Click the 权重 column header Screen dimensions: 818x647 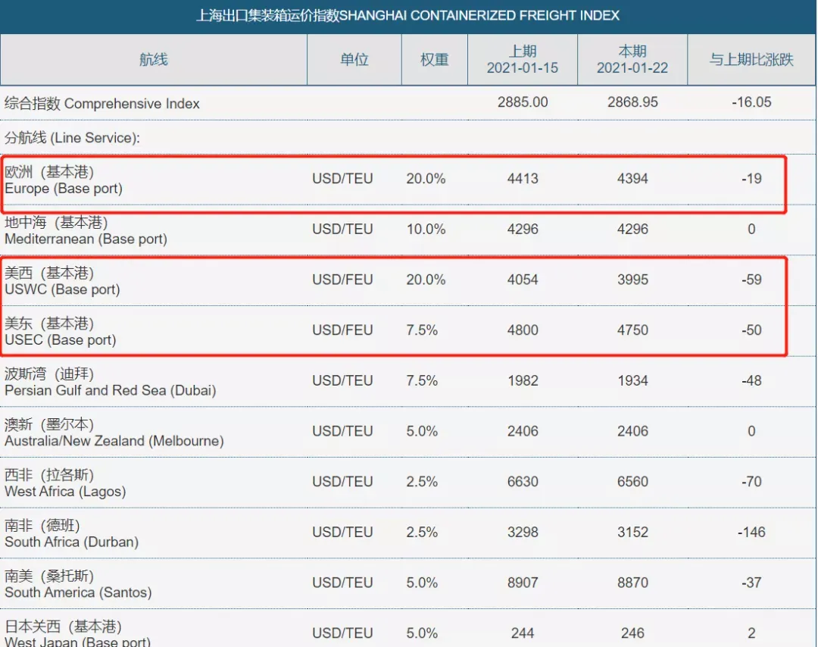coord(435,60)
